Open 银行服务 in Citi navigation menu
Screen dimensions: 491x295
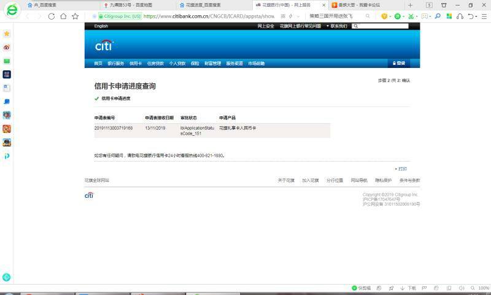[x=116, y=64]
